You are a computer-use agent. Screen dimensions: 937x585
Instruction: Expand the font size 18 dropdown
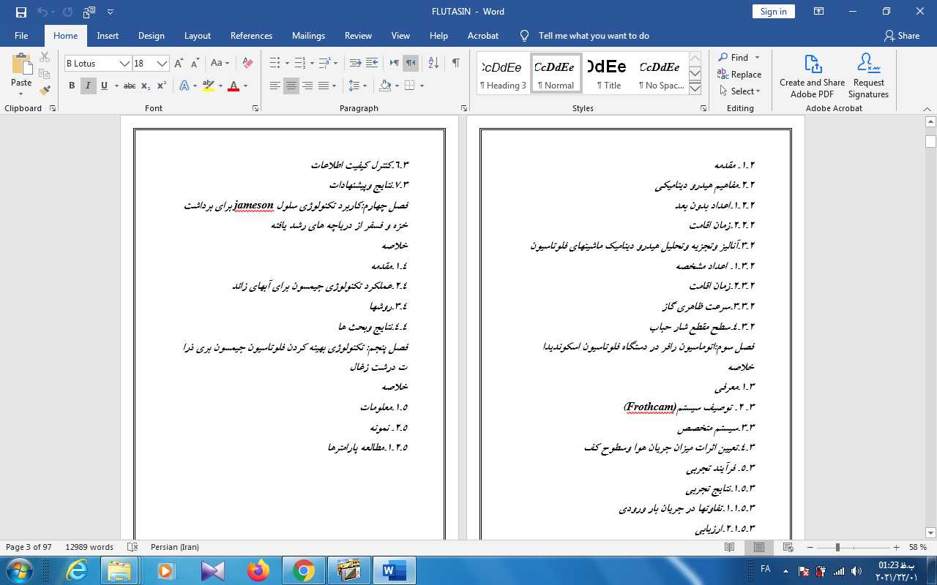coord(162,64)
